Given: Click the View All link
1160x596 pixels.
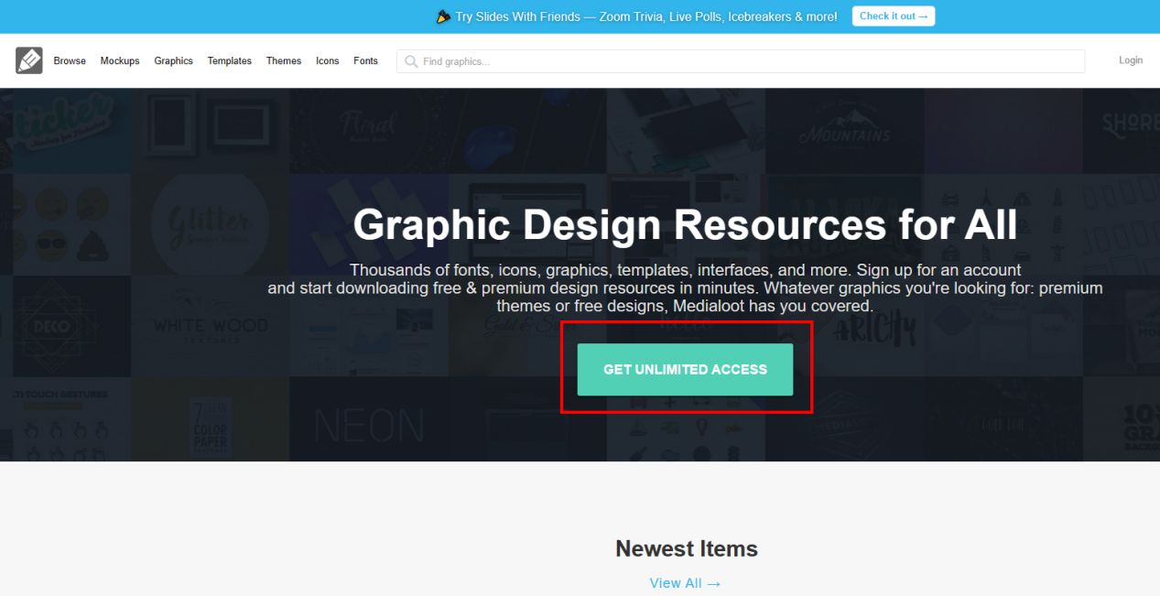Looking at the screenshot, I should (685, 583).
